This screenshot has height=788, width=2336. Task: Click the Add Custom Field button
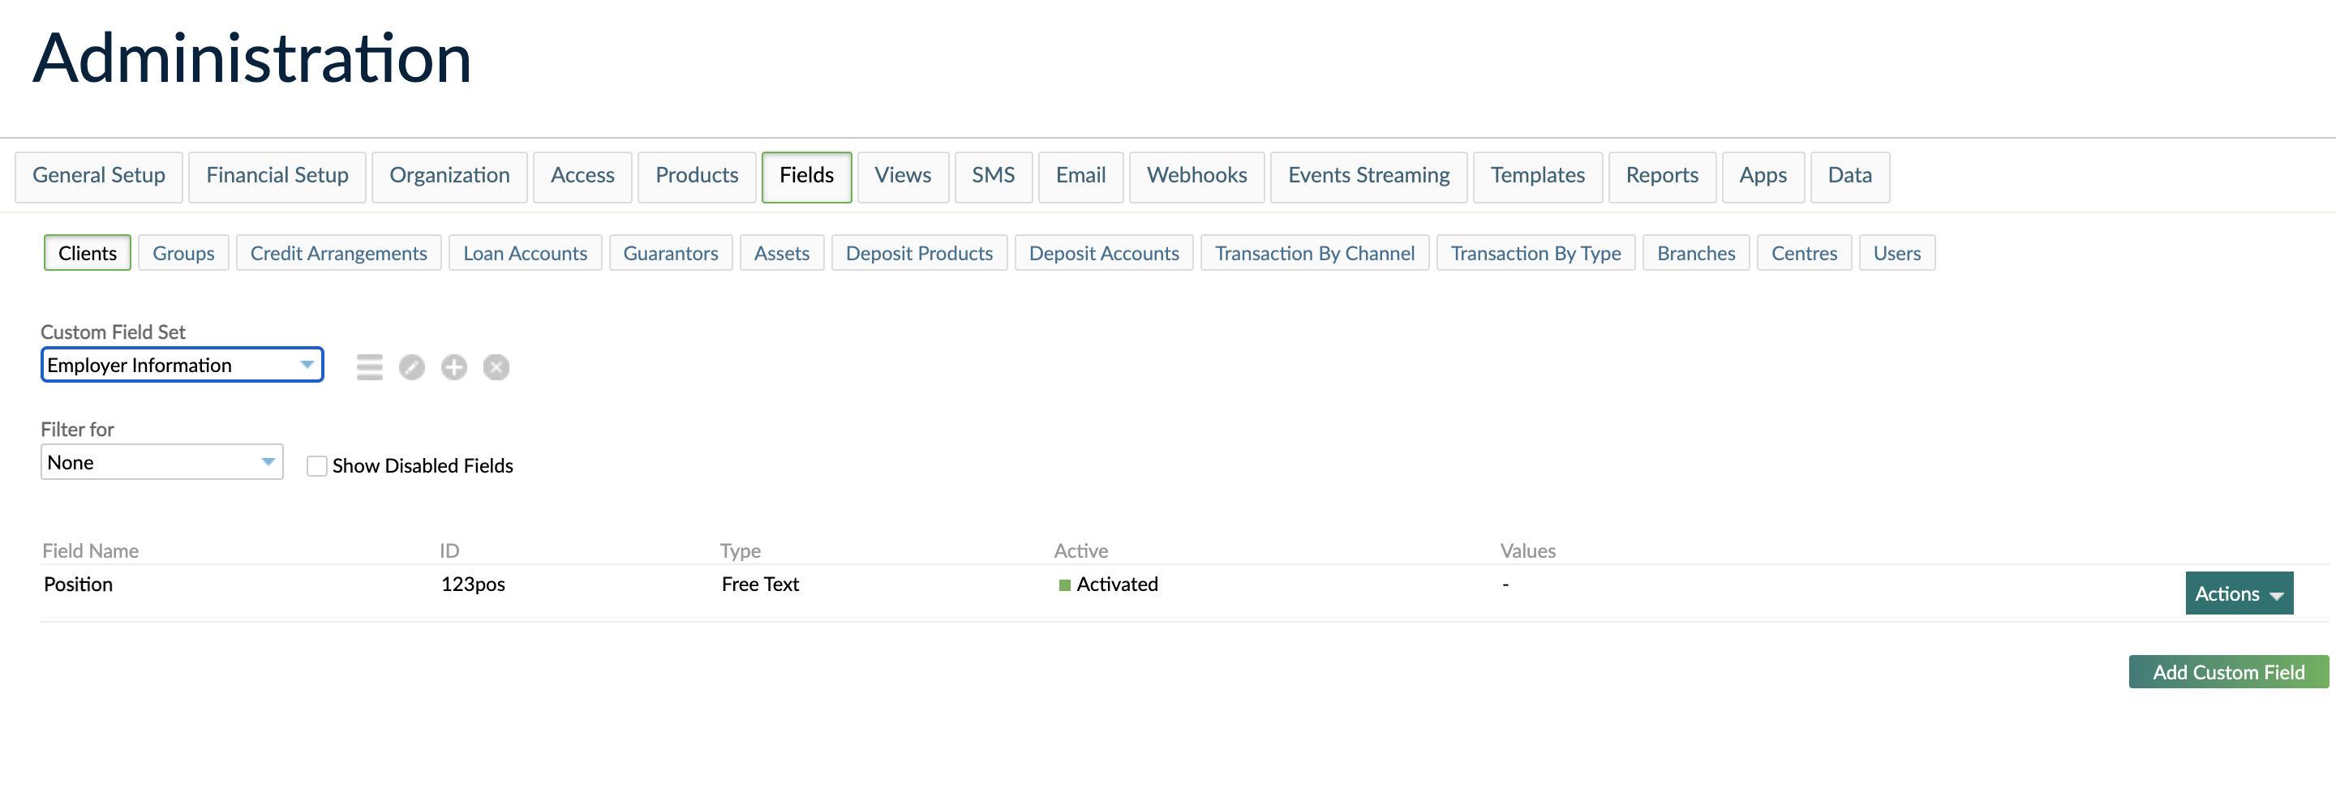(2228, 672)
